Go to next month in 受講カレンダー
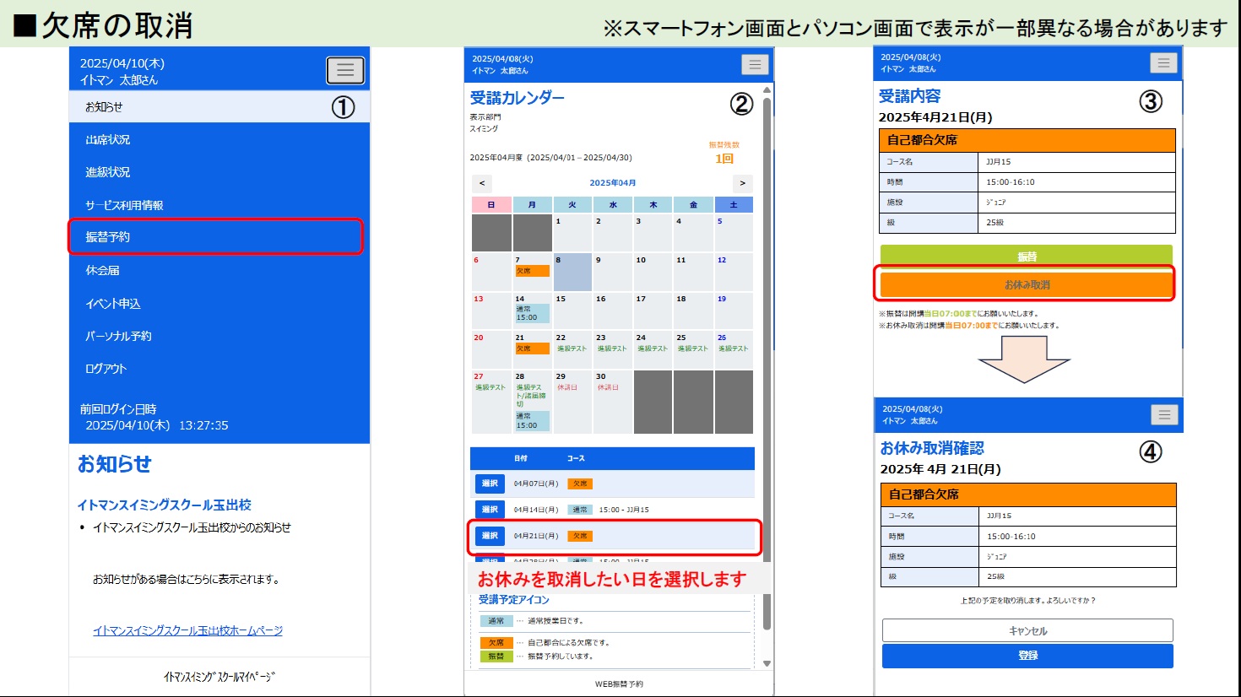This screenshot has width=1241, height=697. pos(743,183)
